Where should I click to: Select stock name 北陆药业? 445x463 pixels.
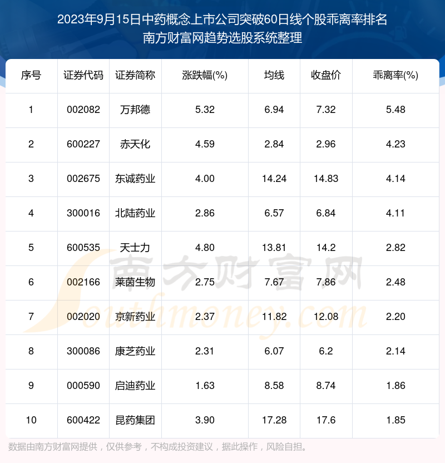tap(135, 213)
